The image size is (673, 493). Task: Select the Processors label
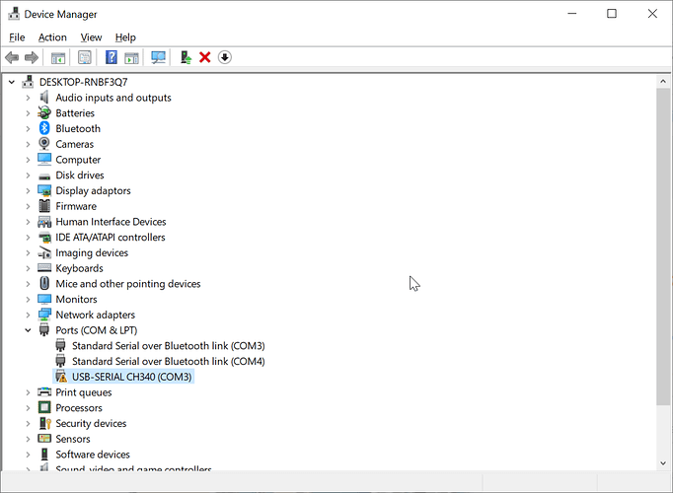coord(79,407)
